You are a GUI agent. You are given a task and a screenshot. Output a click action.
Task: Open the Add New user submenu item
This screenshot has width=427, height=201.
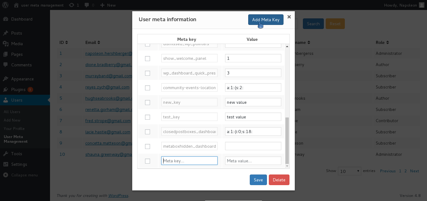tap(12, 120)
